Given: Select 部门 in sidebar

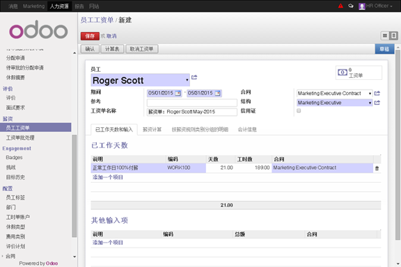Looking at the screenshot, I should click(x=10, y=207).
